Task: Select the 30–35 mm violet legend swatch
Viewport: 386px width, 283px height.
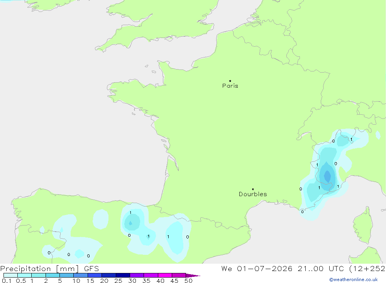Action: [x=137, y=275]
